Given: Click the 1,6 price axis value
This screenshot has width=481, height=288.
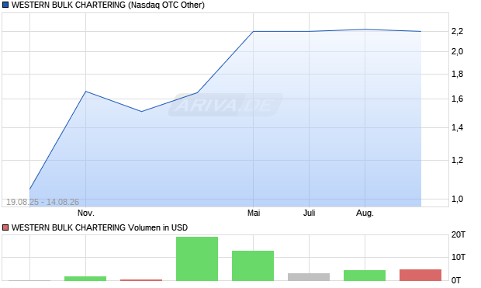Looking at the screenshot, I should tap(457, 99).
